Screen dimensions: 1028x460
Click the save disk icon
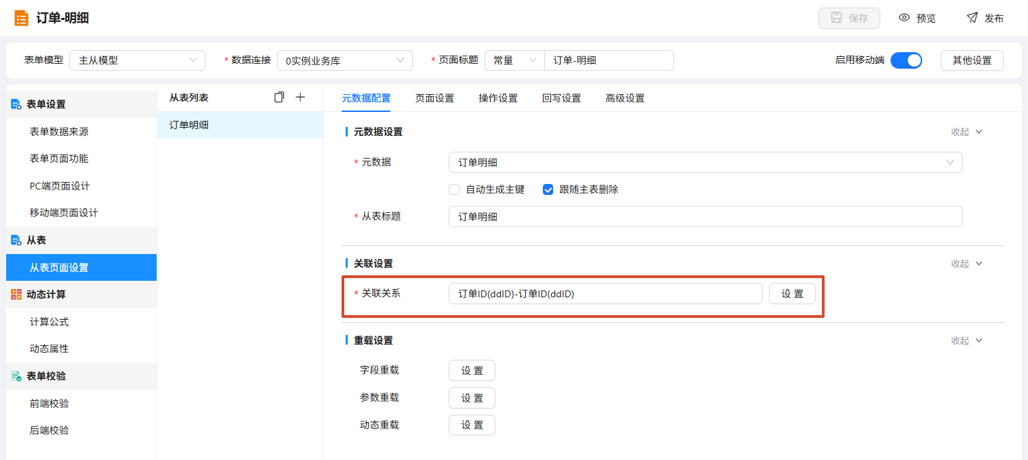pos(836,18)
